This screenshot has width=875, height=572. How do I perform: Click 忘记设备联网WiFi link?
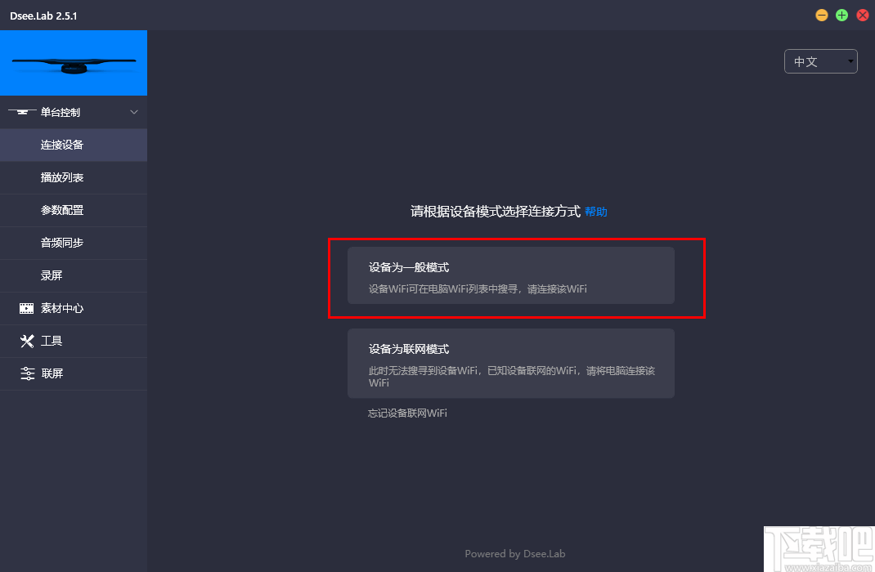point(406,413)
